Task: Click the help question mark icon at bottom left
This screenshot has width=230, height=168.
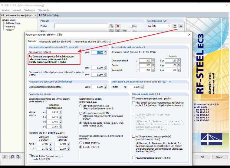Action: [x=5, y=157]
